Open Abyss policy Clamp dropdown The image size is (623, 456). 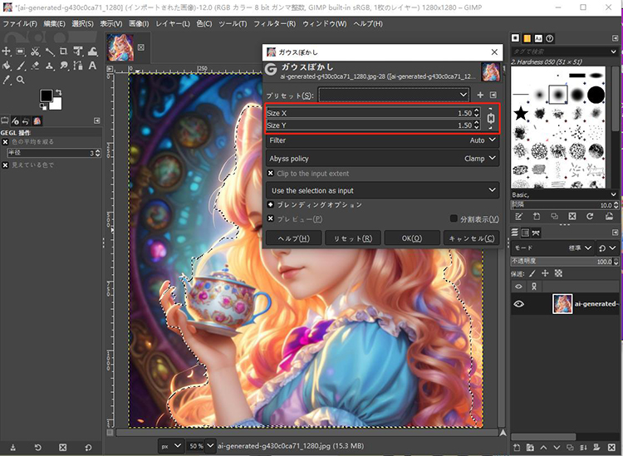pyautogui.click(x=382, y=159)
